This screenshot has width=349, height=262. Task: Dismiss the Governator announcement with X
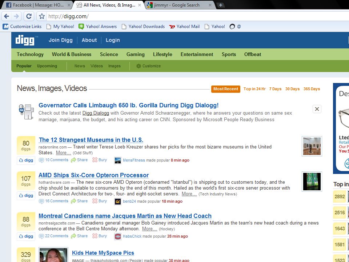coord(317,109)
